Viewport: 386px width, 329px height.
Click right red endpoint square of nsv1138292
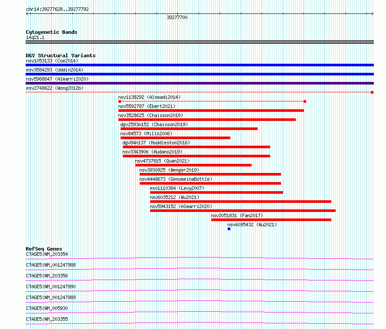pyautogui.click(x=305, y=101)
